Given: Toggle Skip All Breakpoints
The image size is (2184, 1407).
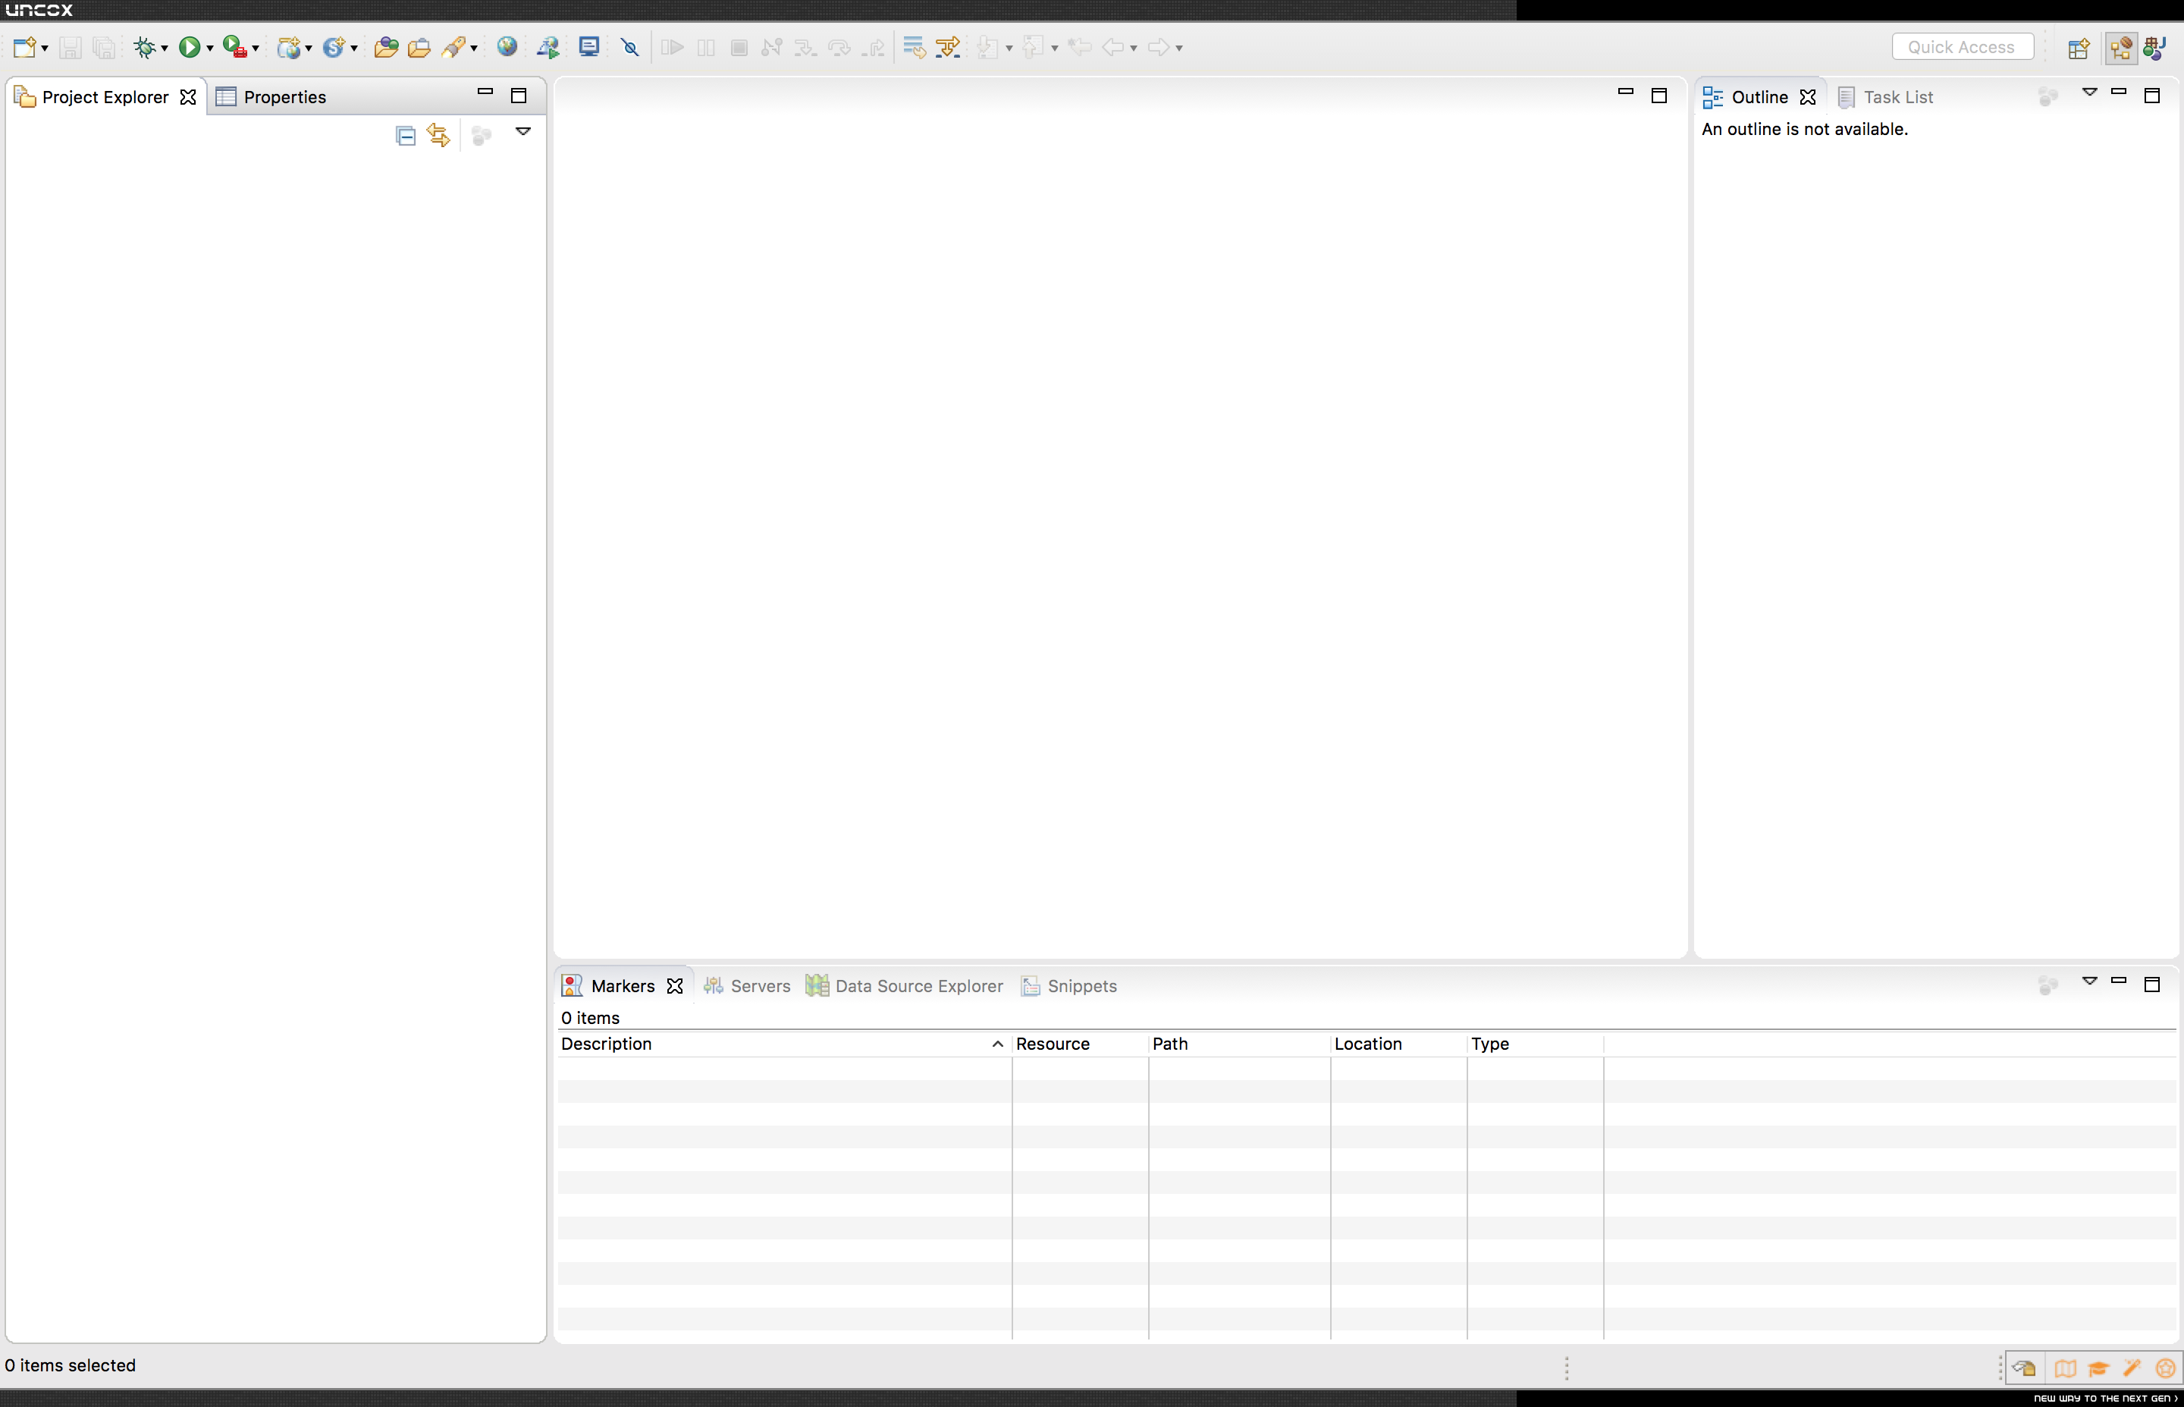Looking at the screenshot, I should [x=630, y=46].
